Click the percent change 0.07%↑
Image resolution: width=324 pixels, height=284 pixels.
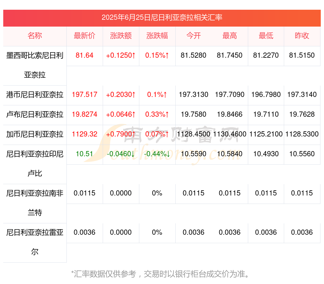click(x=157, y=134)
